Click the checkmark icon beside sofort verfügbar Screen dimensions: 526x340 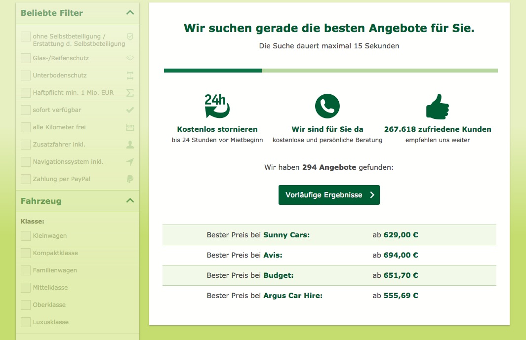tap(130, 110)
